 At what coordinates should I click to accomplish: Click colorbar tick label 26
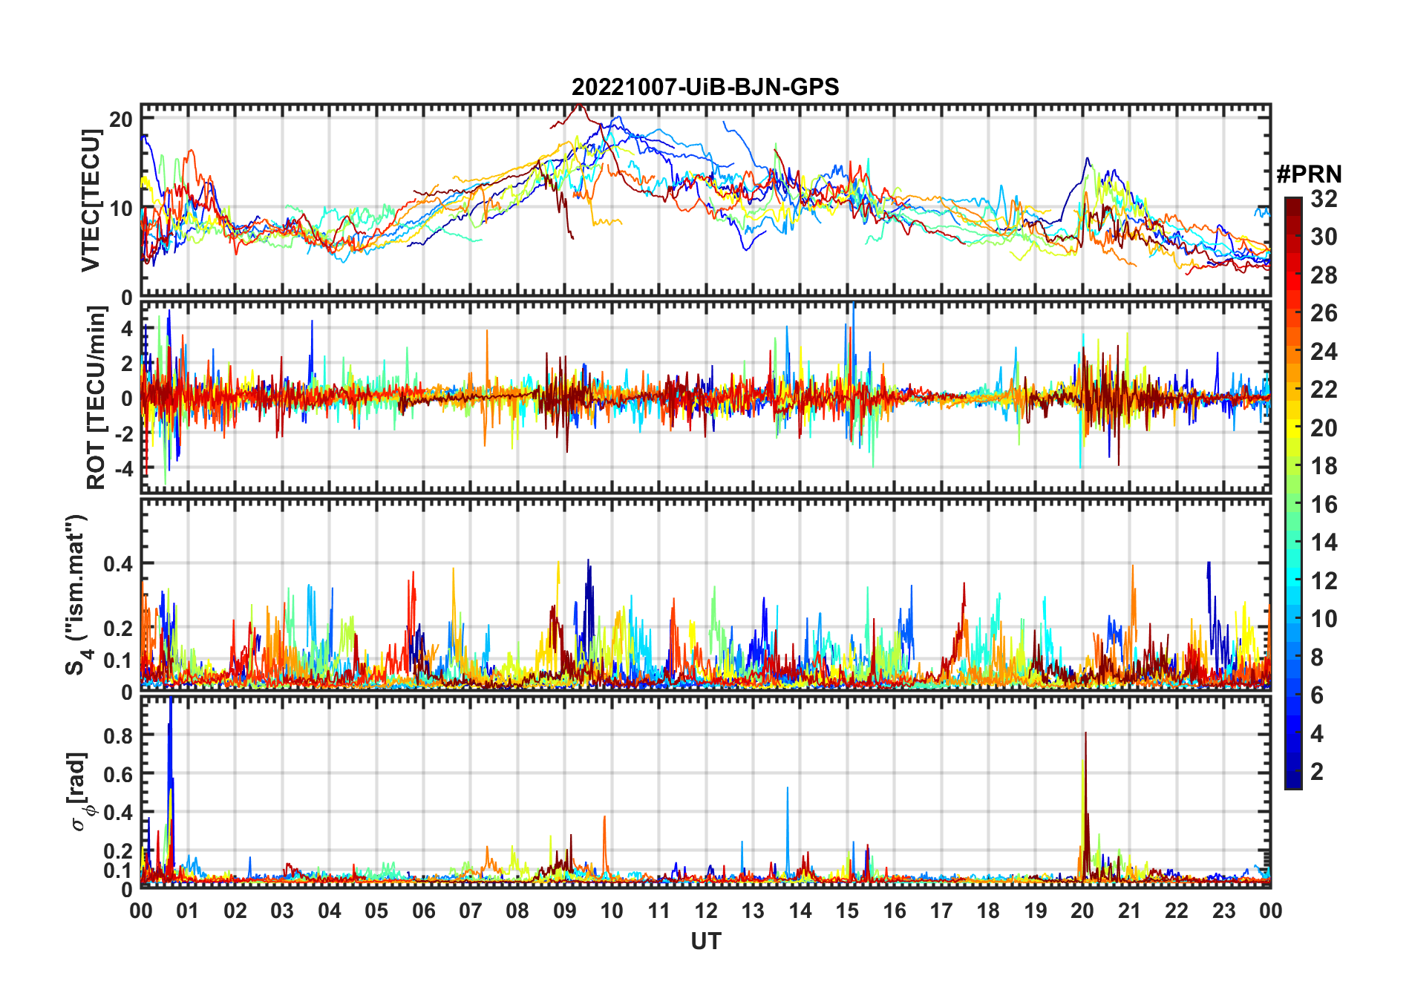point(1324,313)
